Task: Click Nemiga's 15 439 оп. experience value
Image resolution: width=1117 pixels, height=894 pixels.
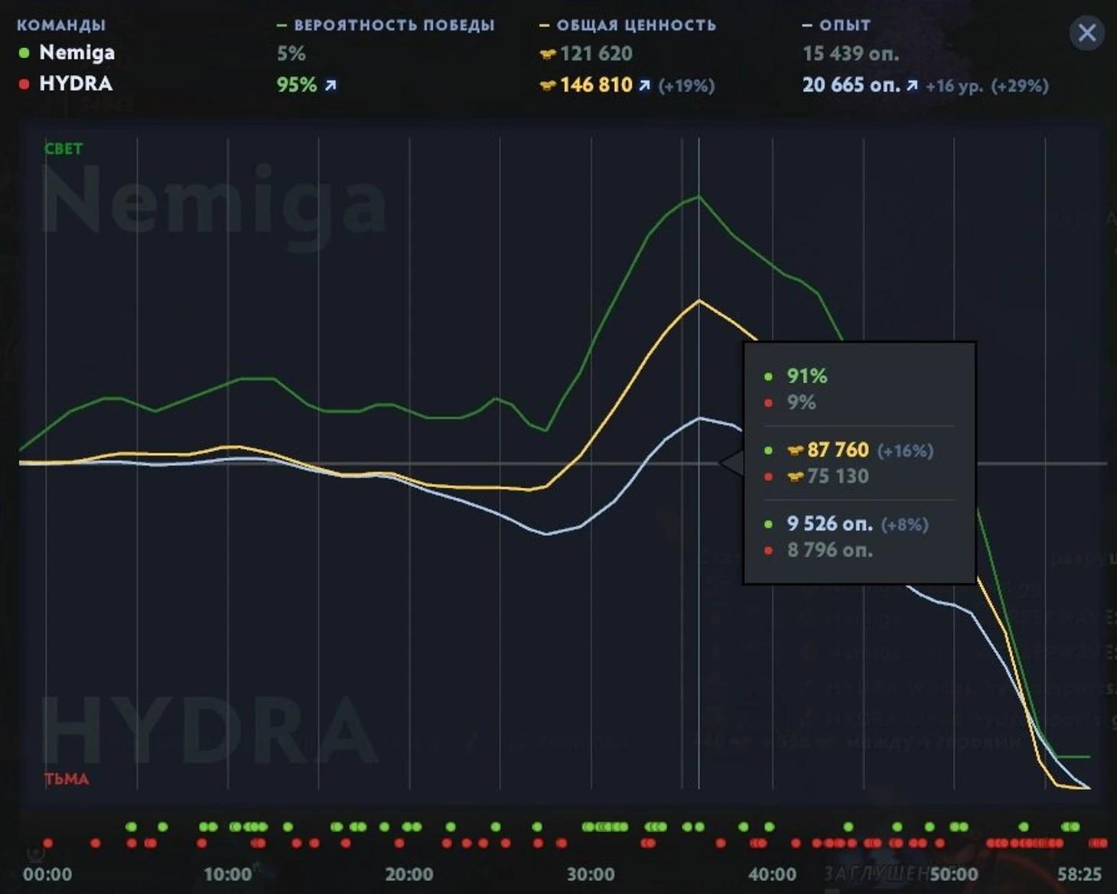Action: point(851,54)
